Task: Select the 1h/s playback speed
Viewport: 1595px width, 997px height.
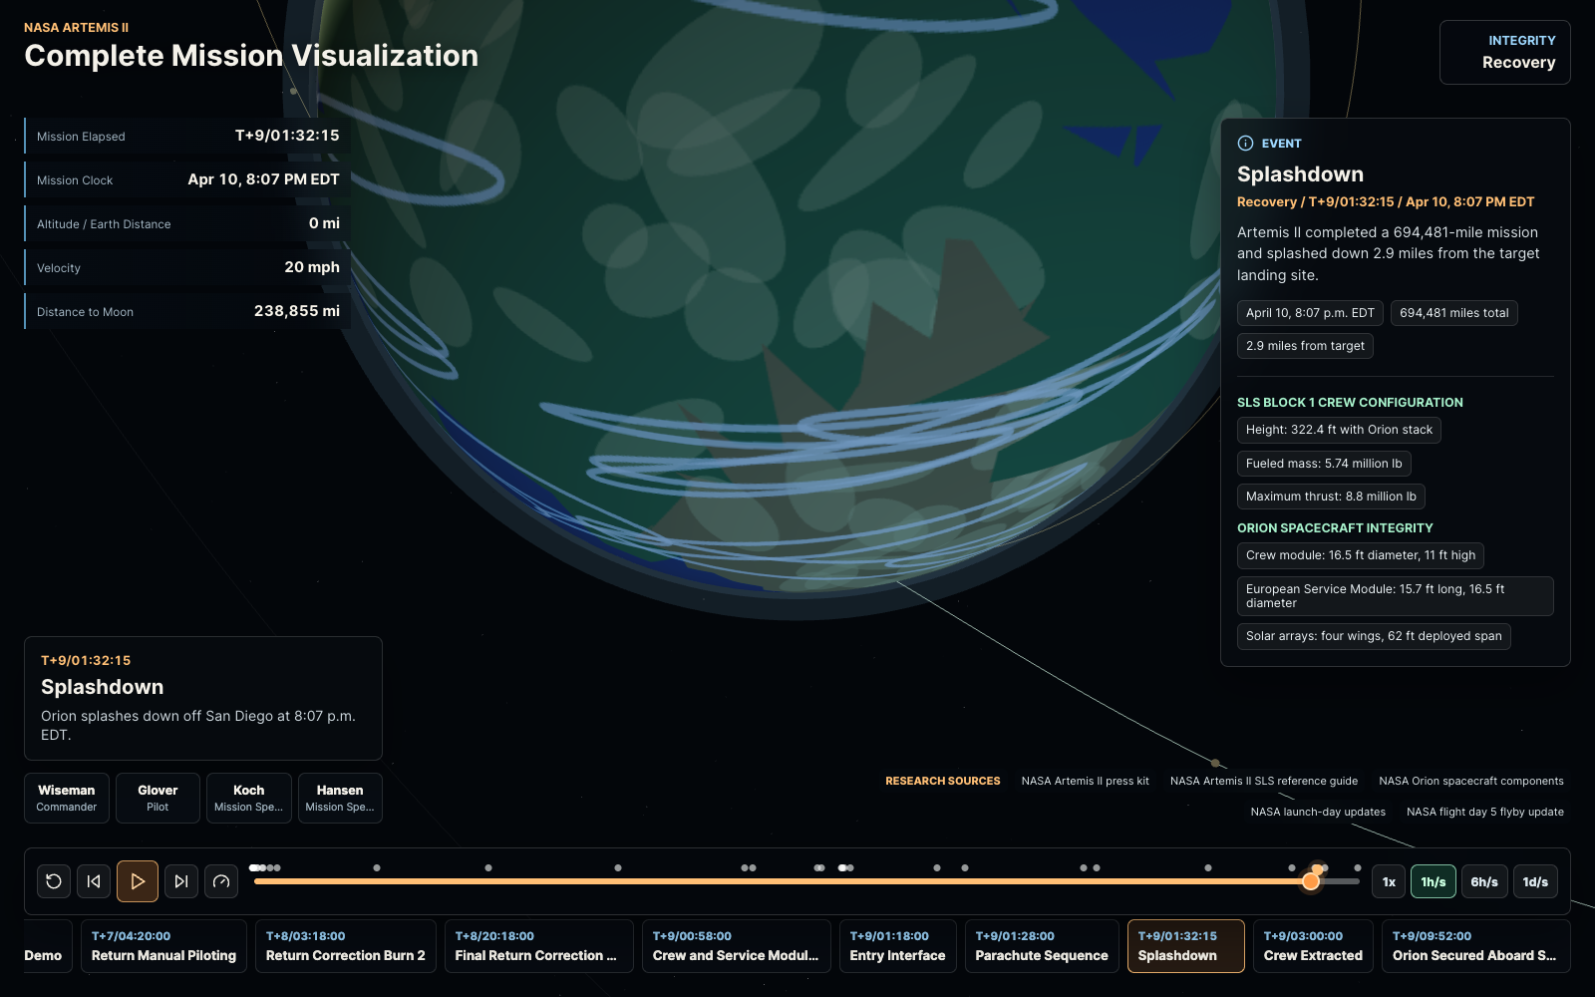Action: (1434, 881)
